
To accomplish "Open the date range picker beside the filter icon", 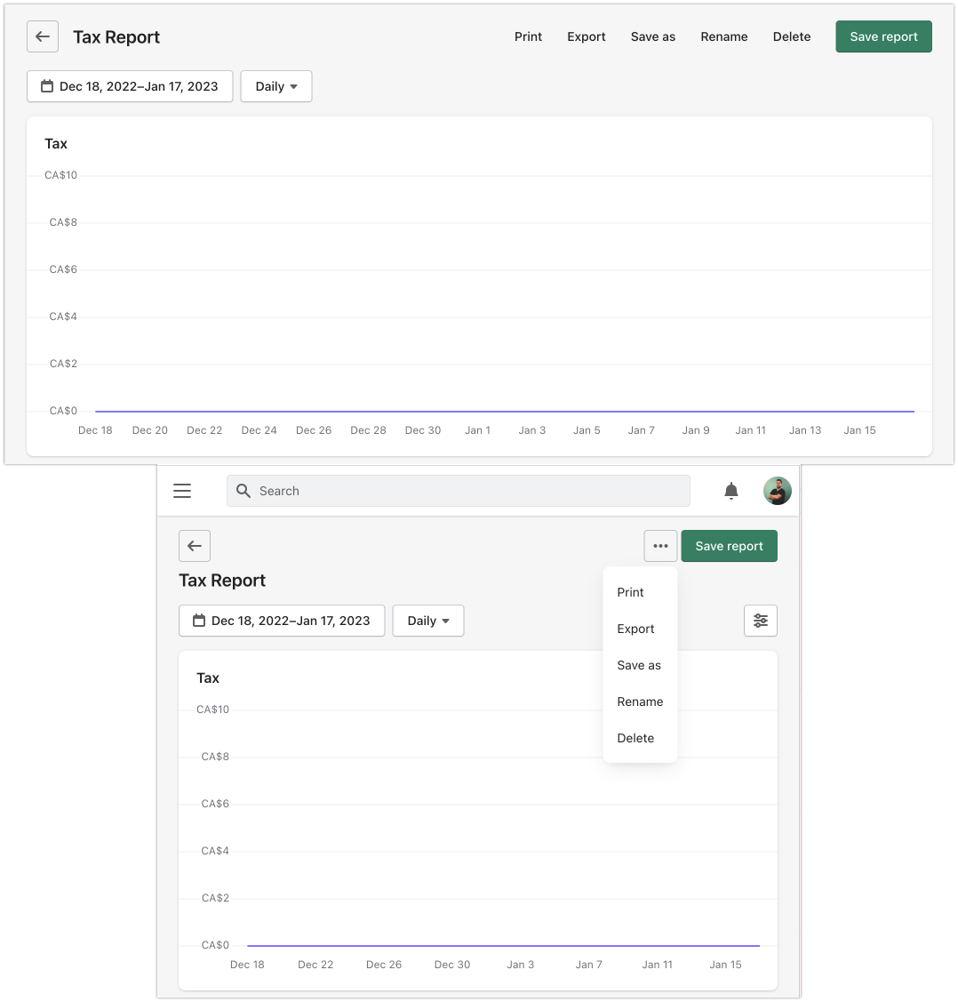I will click(x=282, y=621).
